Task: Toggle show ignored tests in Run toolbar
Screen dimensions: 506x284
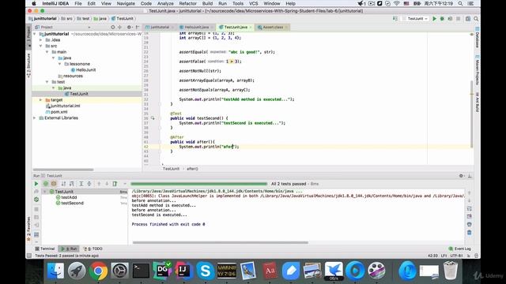Action: [54, 184]
